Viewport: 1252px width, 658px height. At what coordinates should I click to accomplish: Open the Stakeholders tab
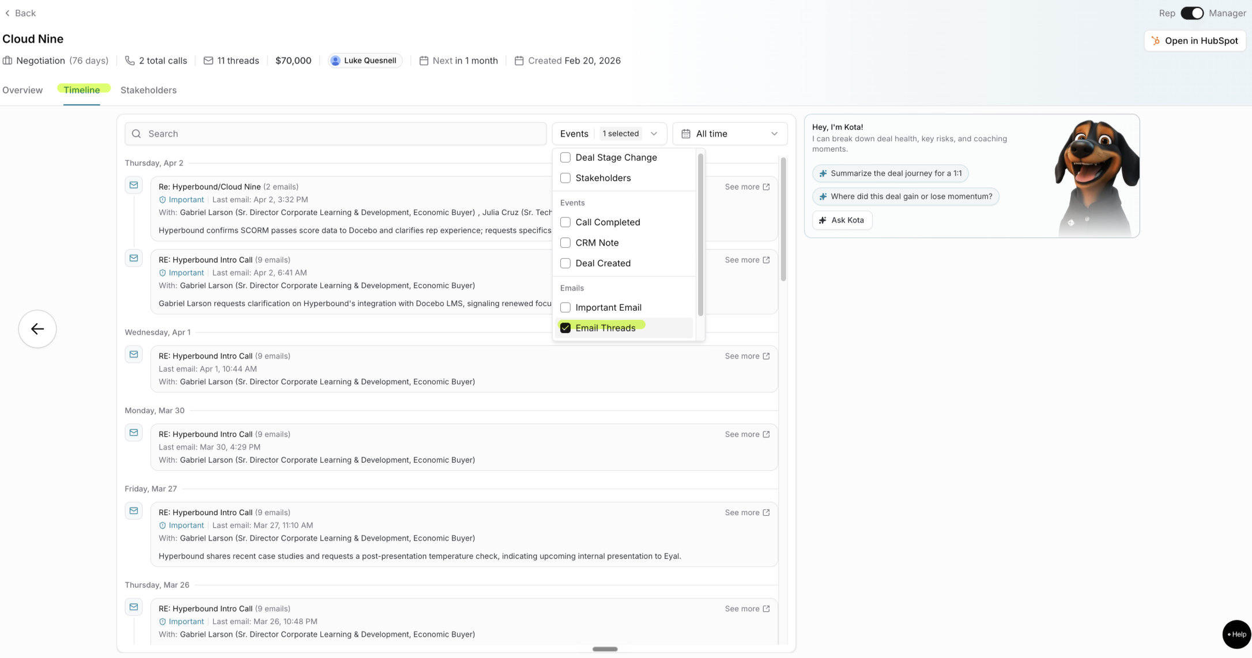(x=149, y=90)
